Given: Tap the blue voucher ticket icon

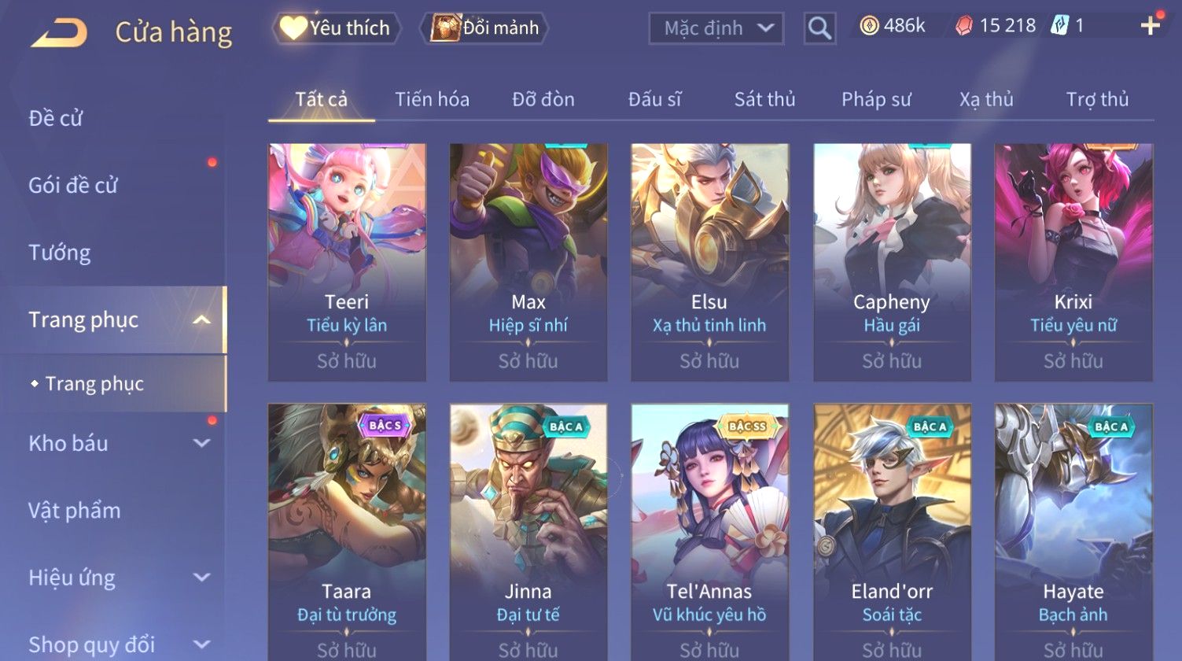Looking at the screenshot, I should point(1060,26).
